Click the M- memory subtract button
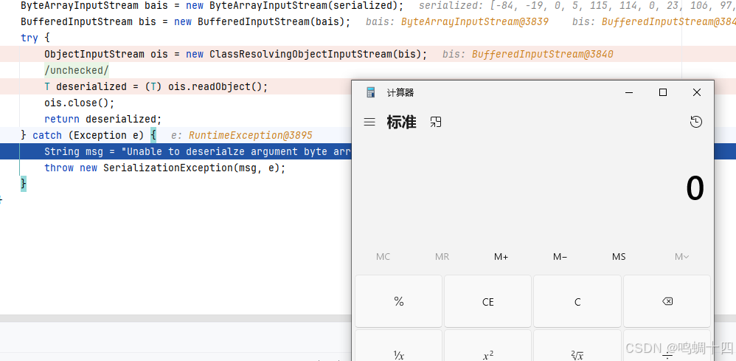 click(x=560, y=257)
